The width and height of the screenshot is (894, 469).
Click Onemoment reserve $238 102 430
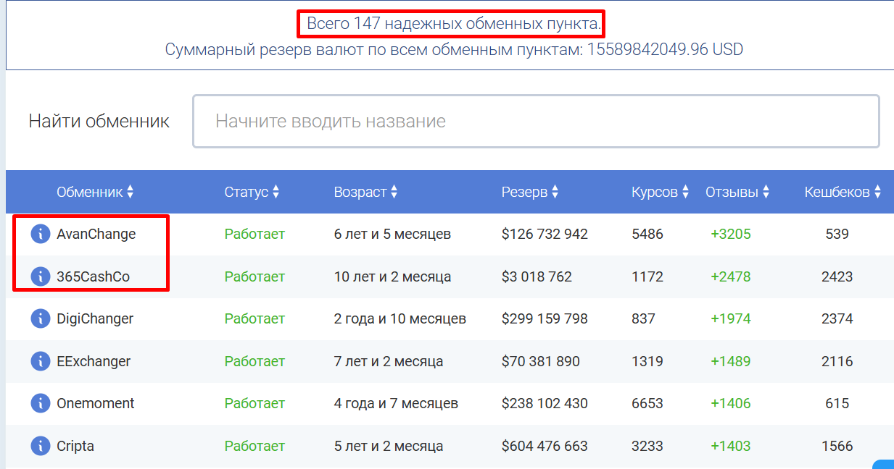545,403
